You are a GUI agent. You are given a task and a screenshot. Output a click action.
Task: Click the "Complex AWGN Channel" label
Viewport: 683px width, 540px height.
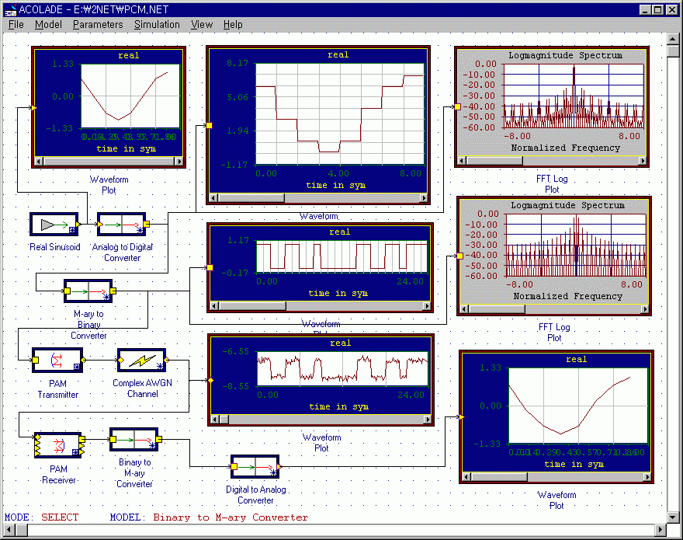pyautogui.click(x=143, y=388)
